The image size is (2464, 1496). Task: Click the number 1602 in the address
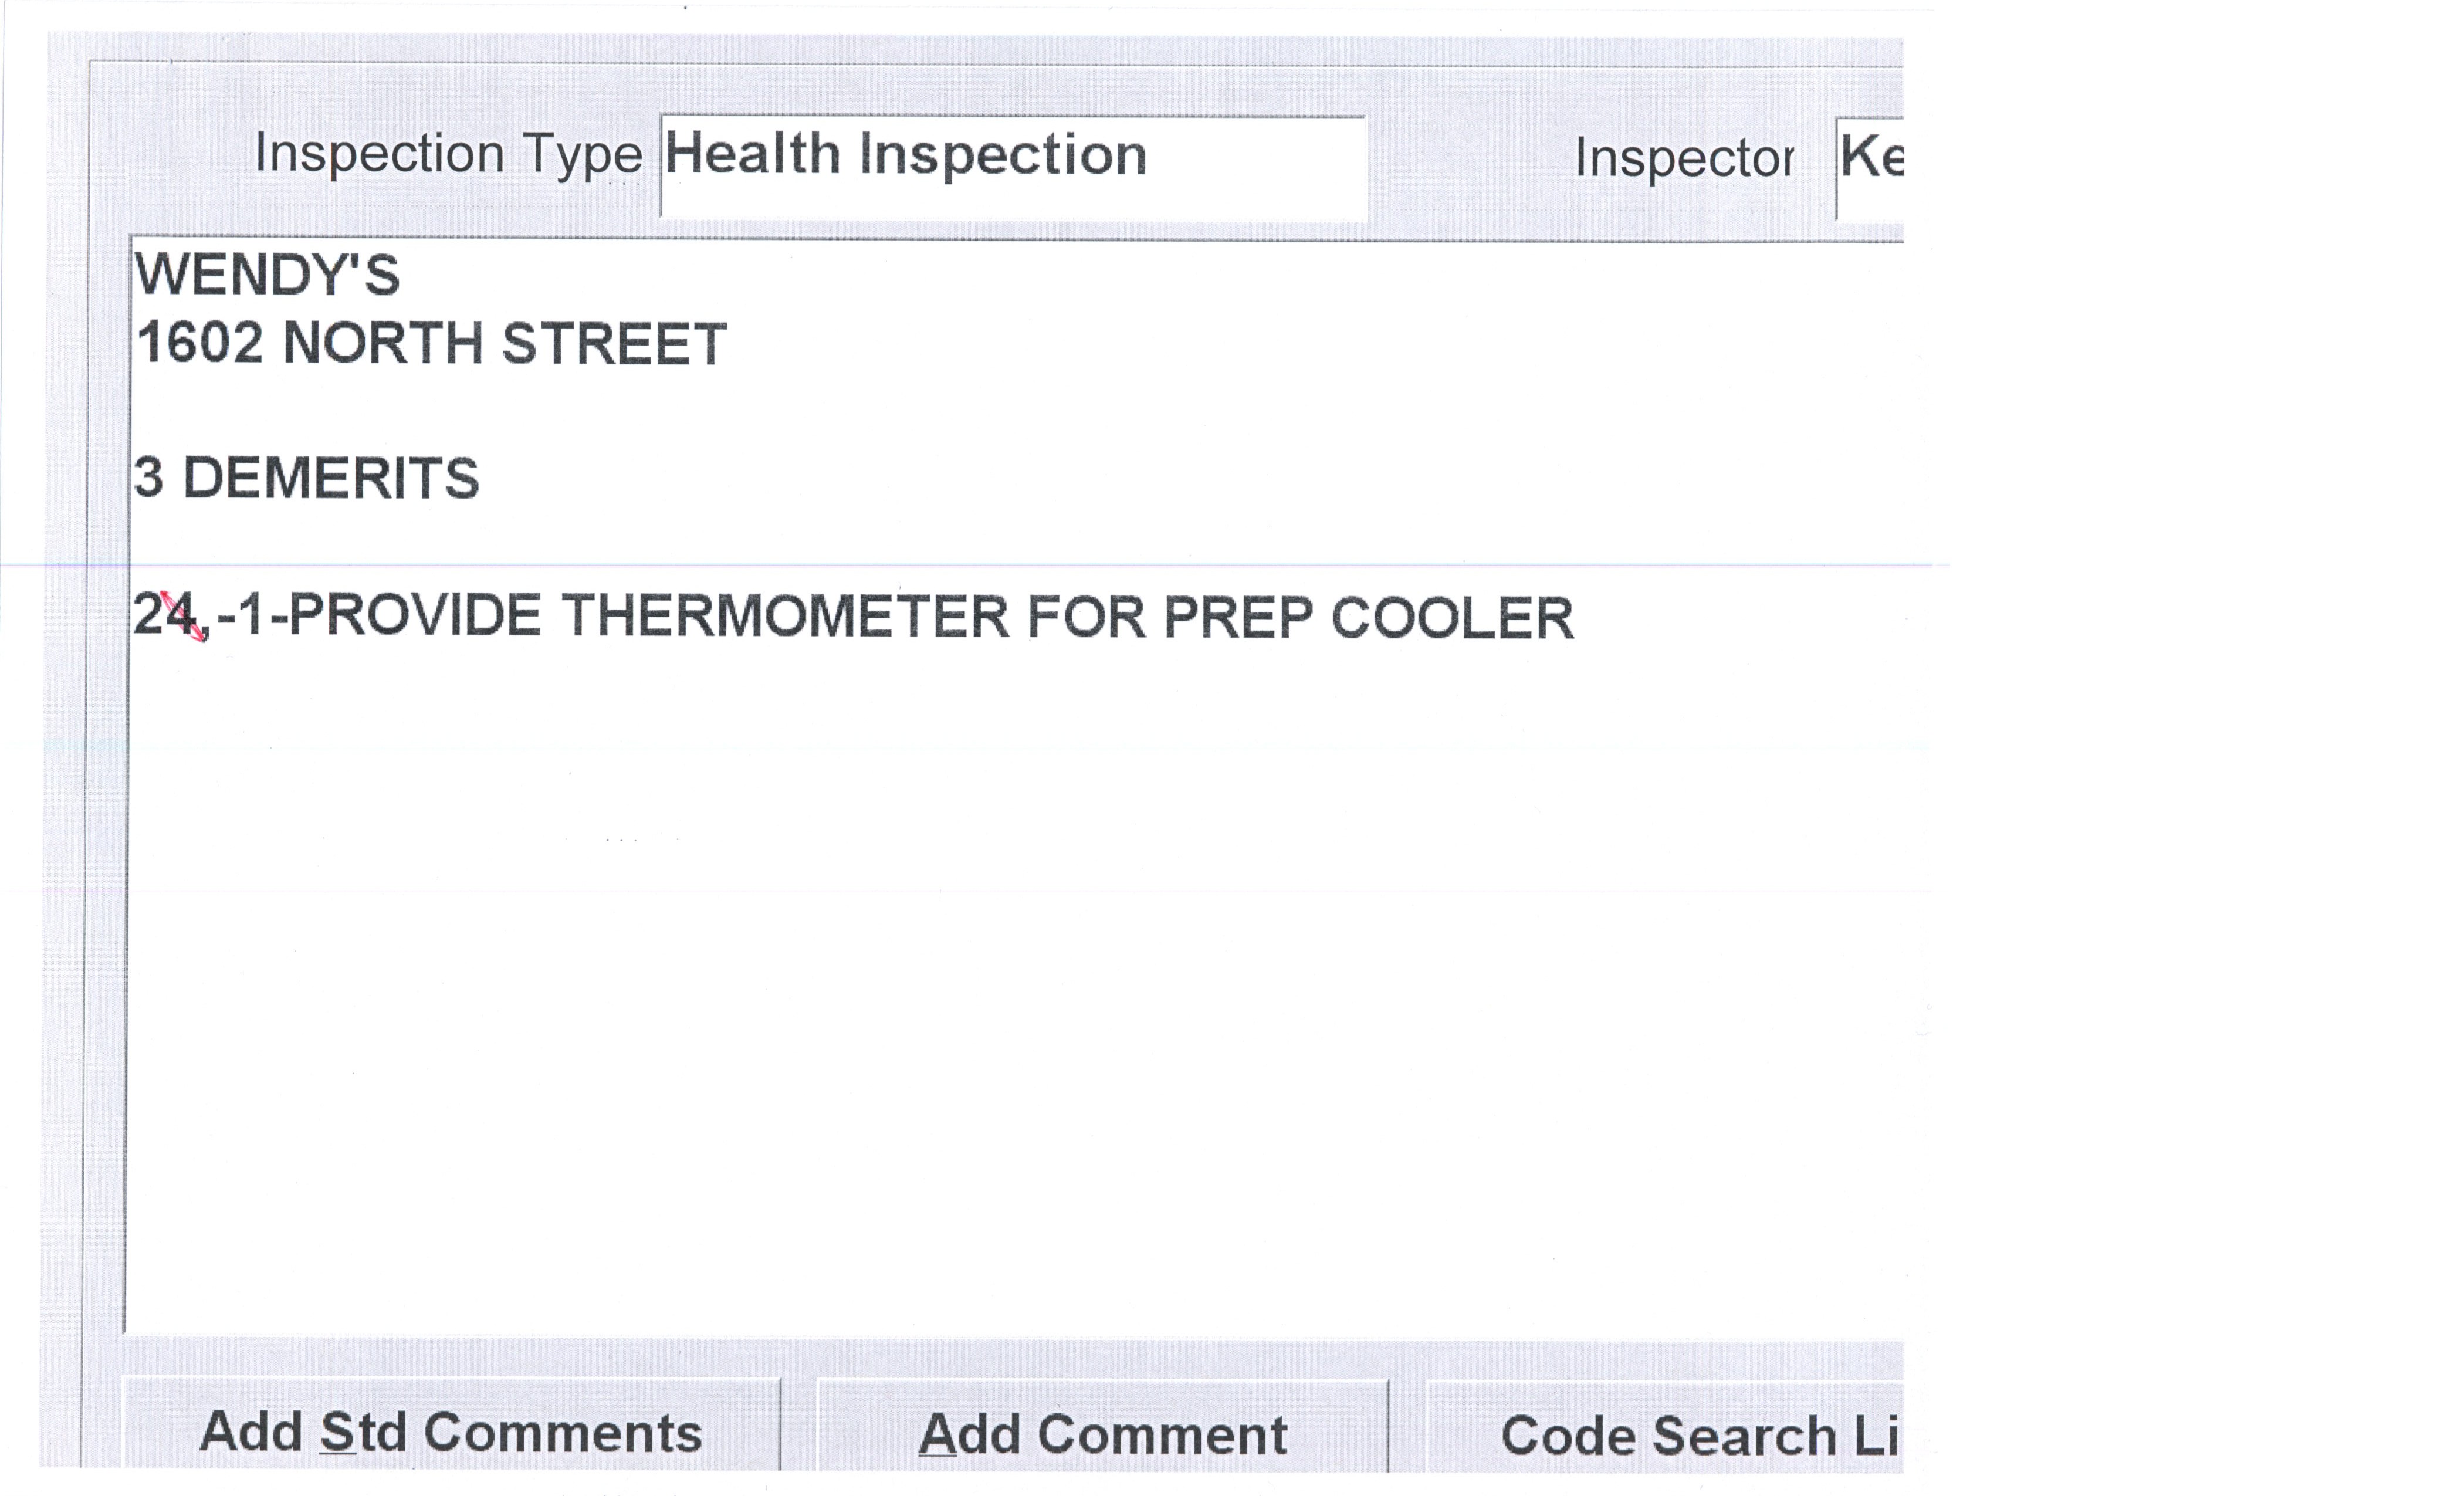click(200, 344)
